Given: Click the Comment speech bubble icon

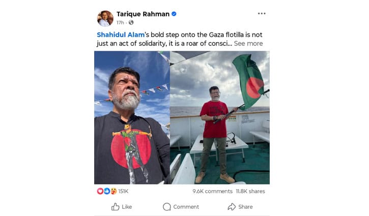Looking at the screenshot, I should click(167, 207).
